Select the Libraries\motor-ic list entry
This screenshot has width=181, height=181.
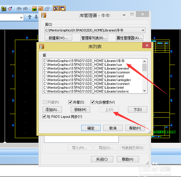coord(92,91)
